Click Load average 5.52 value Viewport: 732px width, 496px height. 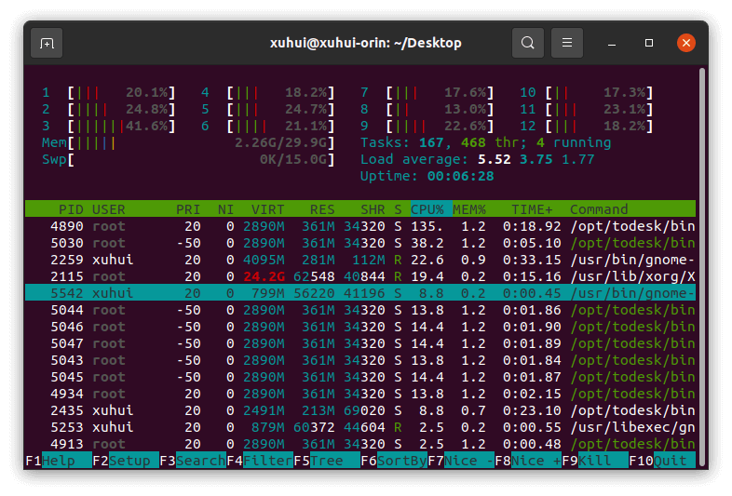point(494,159)
